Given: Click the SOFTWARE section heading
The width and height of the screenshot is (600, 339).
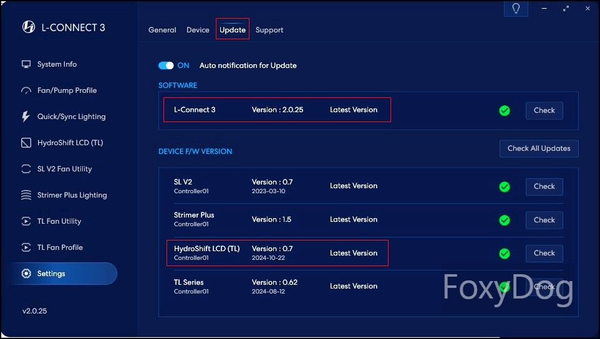Looking at the screenshot, I should 178,85.
